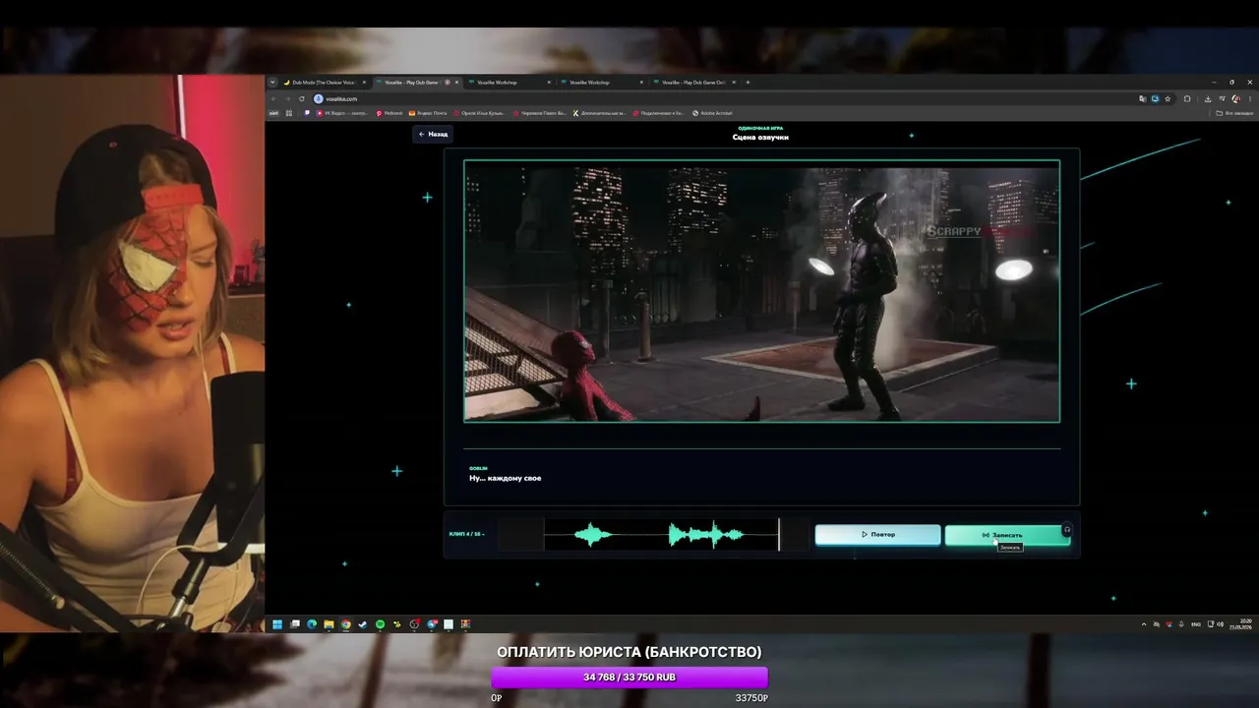1259x708 pixels.
Task: Close the Dub Mode browser tab
Action: tap(364, 83)
